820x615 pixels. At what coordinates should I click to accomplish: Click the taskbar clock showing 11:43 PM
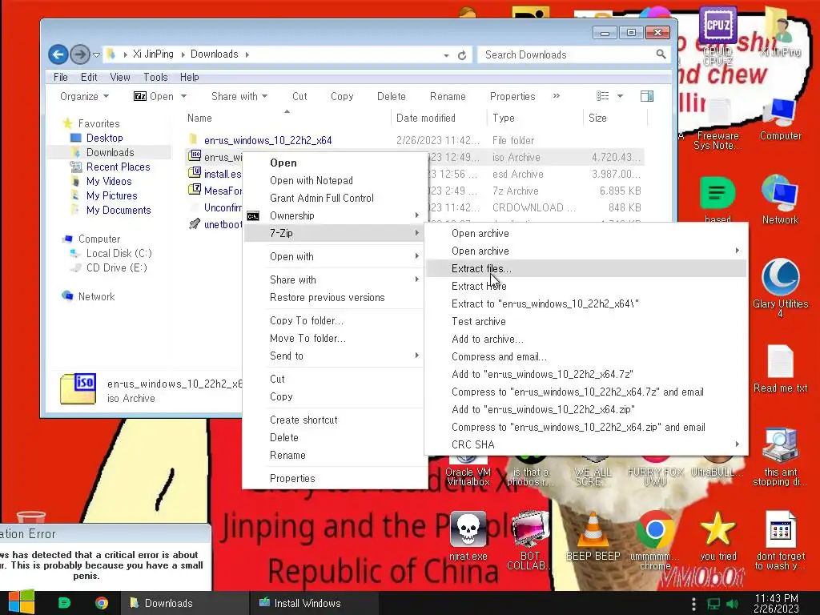tap(776, 603)
